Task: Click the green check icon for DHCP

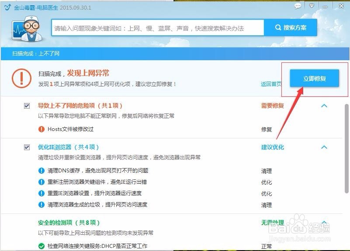Action: pos(42,246)
